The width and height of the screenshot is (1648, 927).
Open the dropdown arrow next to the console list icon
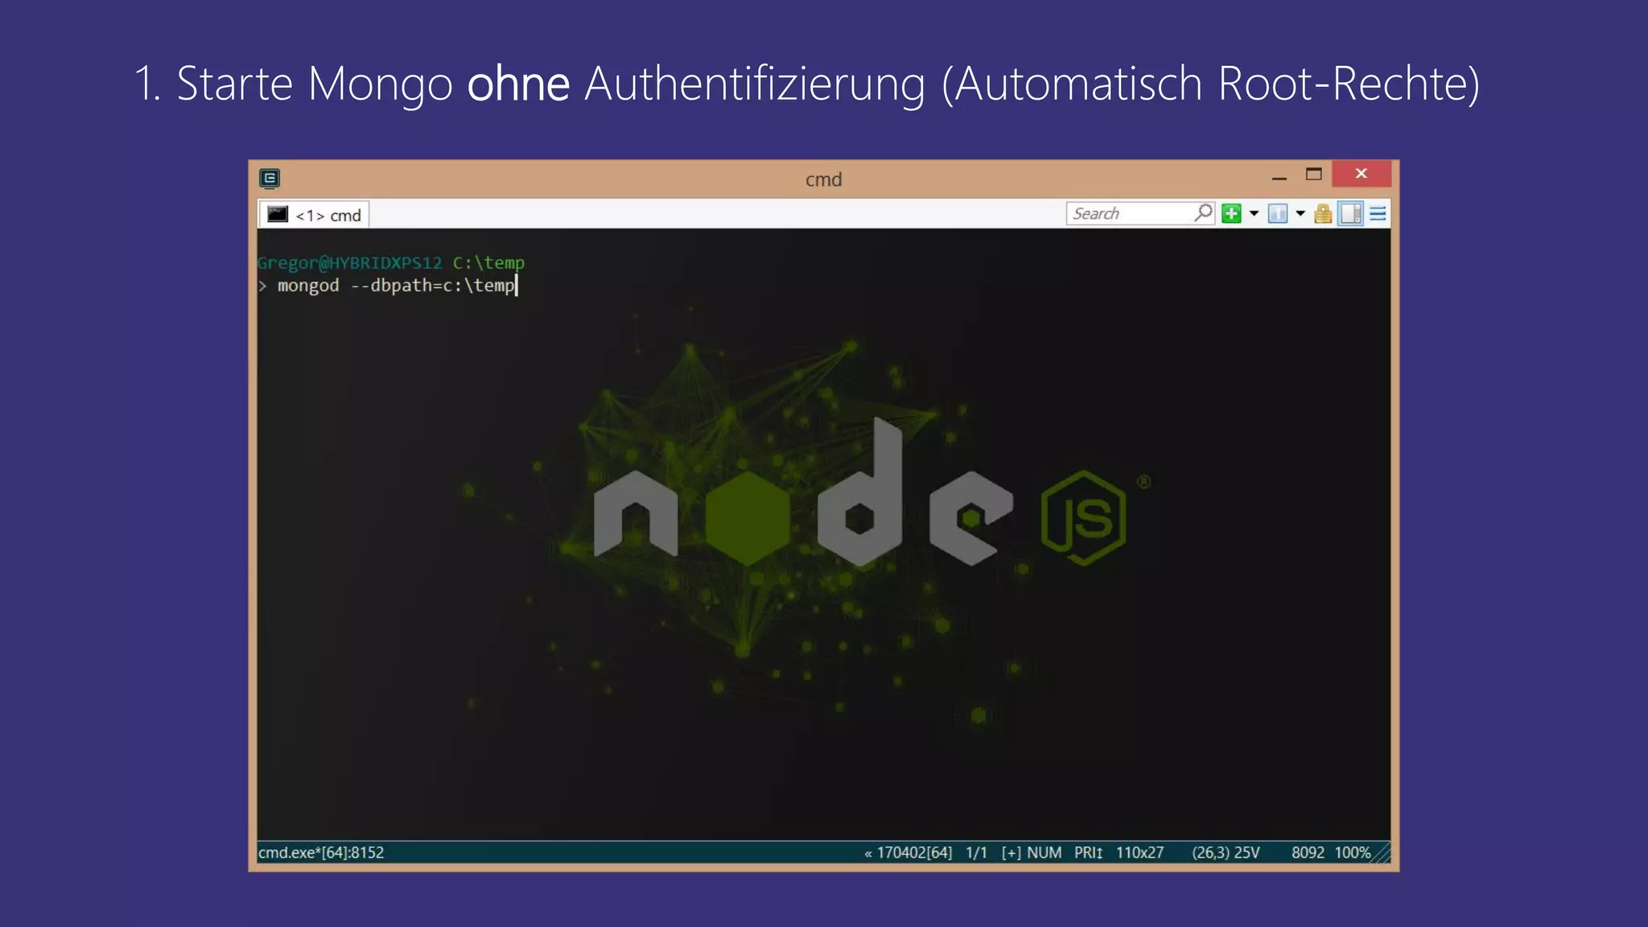coord(1300,213)
